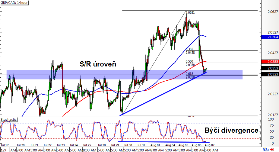Screen dimensions: 279x152
Task: Click the 2.0318 Fibonacci price label
Action: (x=190, y=77)
